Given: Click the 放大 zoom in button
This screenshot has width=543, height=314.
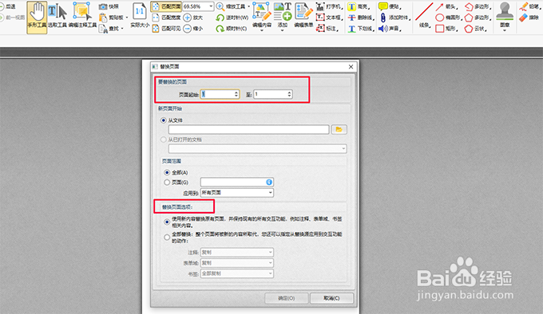Looking at the screenshot, I should (193, 18).
